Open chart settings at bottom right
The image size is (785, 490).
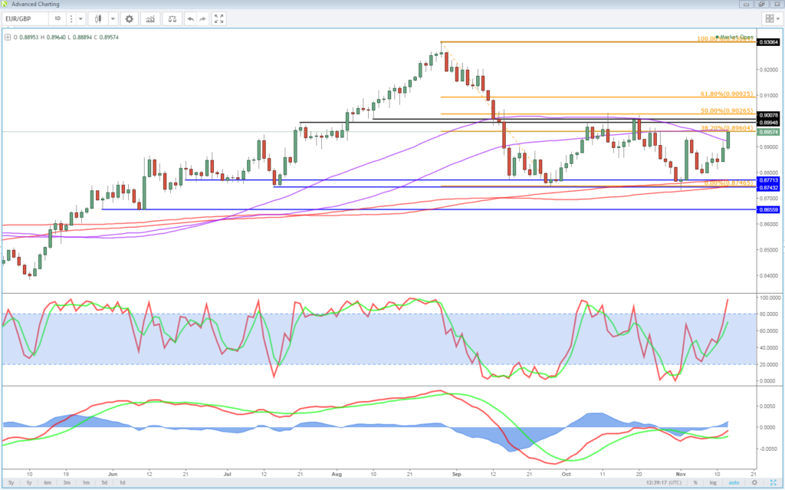click(x=754, y=482)
